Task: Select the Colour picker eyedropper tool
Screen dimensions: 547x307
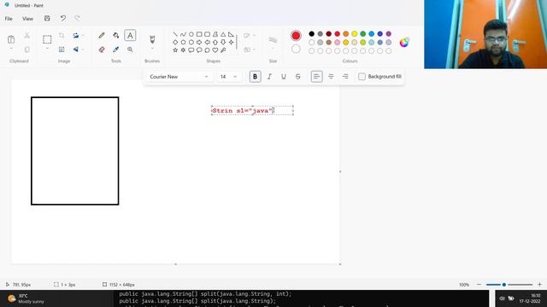Action: coord(116,49)
